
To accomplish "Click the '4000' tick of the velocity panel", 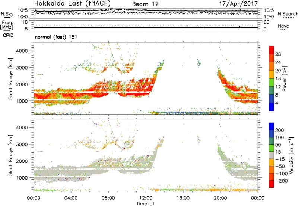I will tap(22, 128).
